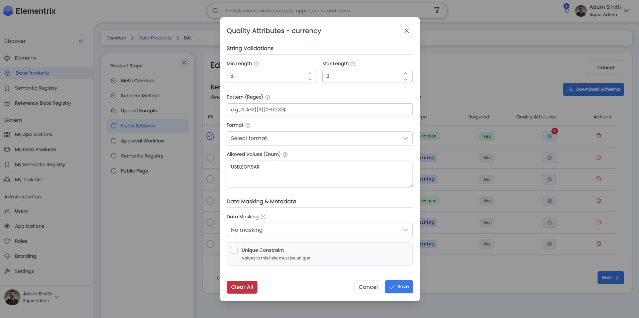639x318 pixels.
Task: Open Semantic Registry in the sidebar
Action: 36,88
